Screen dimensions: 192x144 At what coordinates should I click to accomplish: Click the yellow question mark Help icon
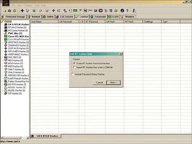[127, 11]
